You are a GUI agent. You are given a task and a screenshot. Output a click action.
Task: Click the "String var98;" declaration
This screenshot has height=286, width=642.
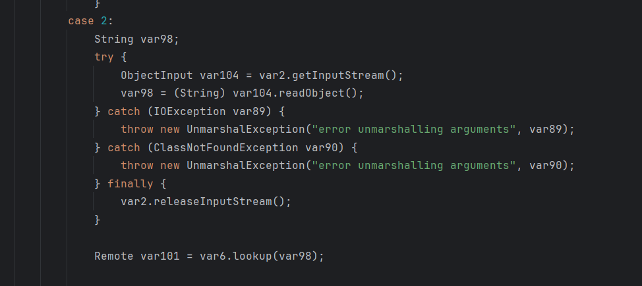click(x=136, y=39)
